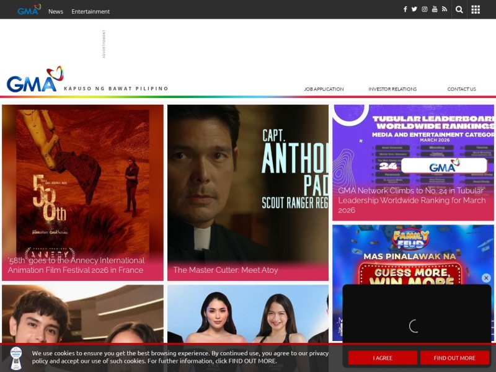Open Tubular Leadership ranking article headline

pyautogui.click(x=412, y=200)
